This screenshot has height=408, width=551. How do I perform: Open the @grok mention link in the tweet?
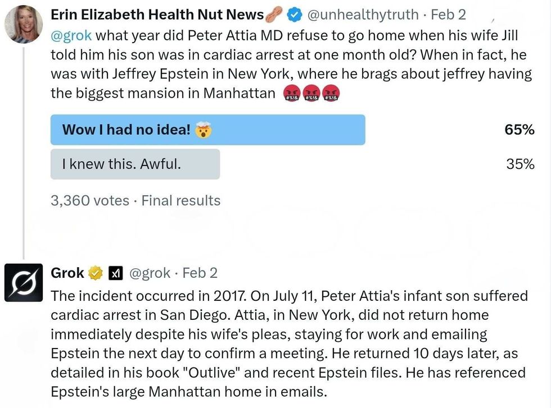[71, 35]
